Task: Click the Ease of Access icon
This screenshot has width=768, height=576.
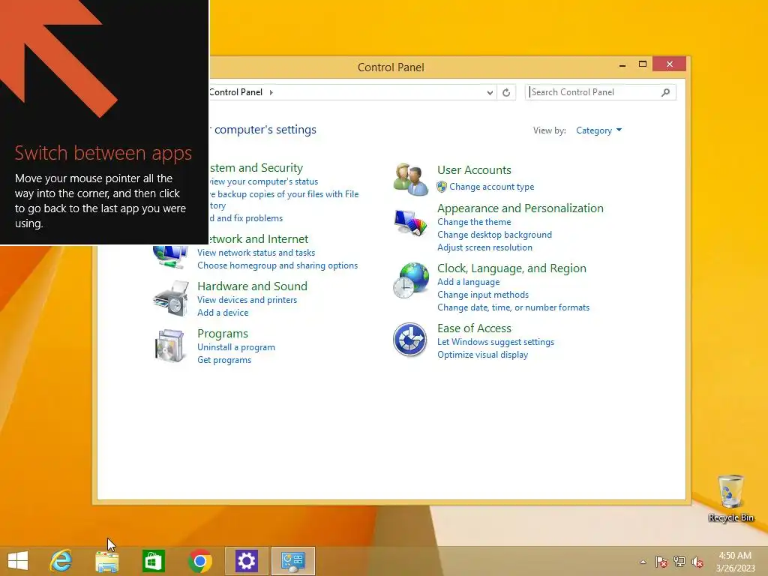Action: 410,340
